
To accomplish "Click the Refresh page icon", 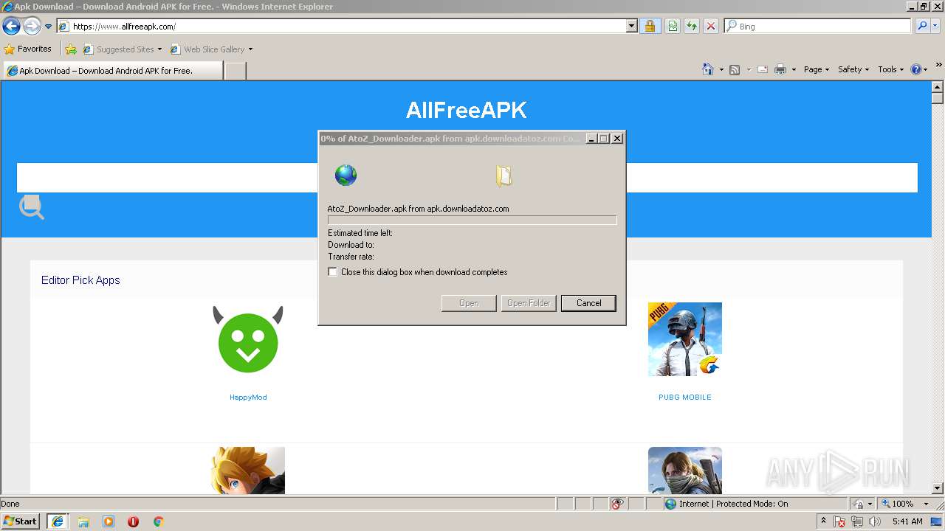I will coord(692,27).
